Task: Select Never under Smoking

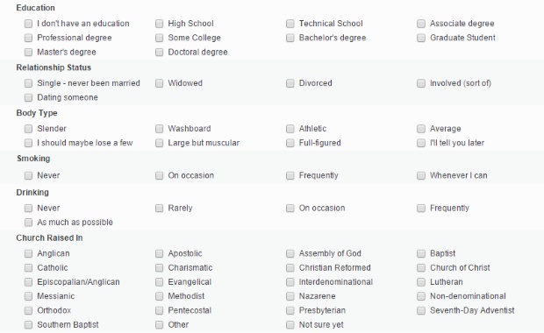Action: pyautogui.click(x=28, y=175)
